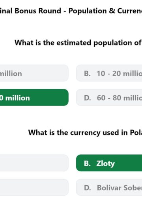The image size is (142, 199).
Task: Click the letter D. beside 60 - 80
Action: (88, 98)
